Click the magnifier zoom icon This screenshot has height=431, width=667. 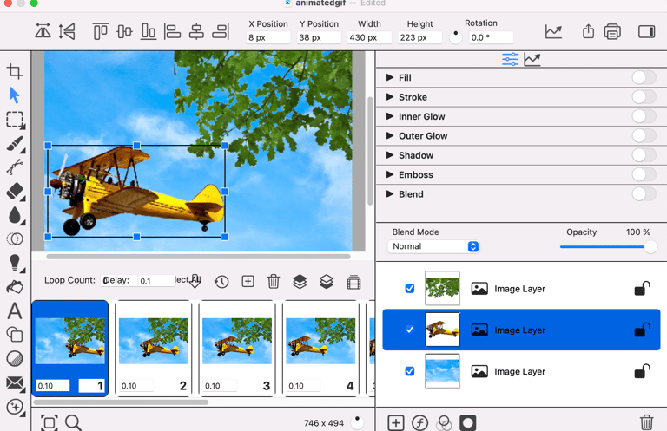[73, 422]
